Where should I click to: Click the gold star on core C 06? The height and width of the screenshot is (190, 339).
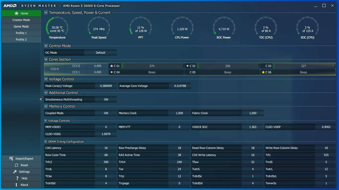(x=263, y=72)
